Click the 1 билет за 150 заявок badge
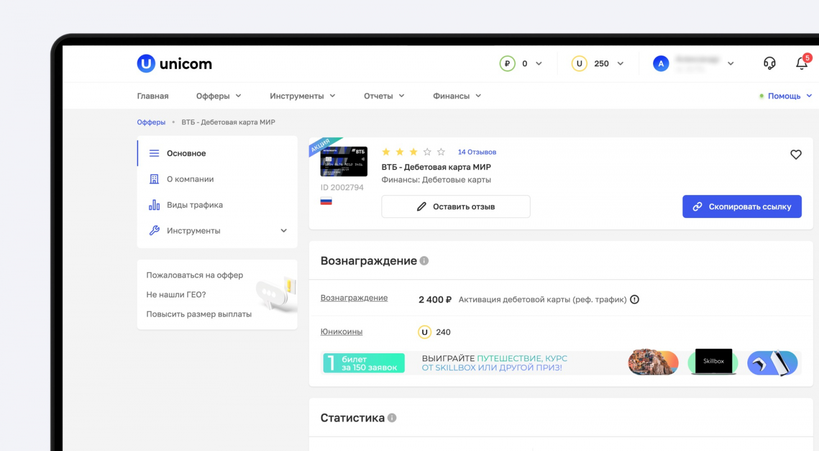The height and width of the screenshot is (451, 819). click(x=364, y=363)
